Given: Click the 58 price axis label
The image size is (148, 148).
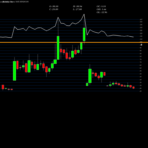Looking at the screenshot, I should (141, 71).
